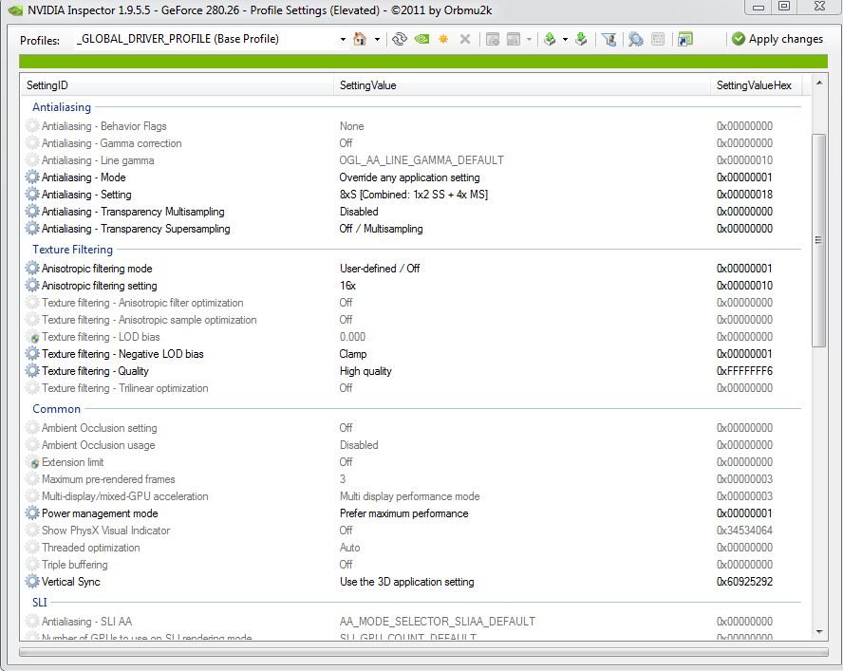Click gear icon of Transparency Supersampling row
The image size is (843, 671).
click(x=32, y=229)
